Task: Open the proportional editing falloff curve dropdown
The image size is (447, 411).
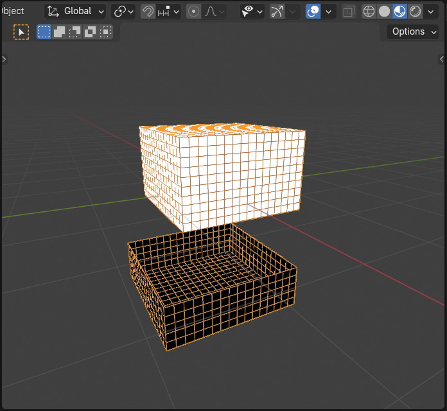Action: tap(214, 12)
